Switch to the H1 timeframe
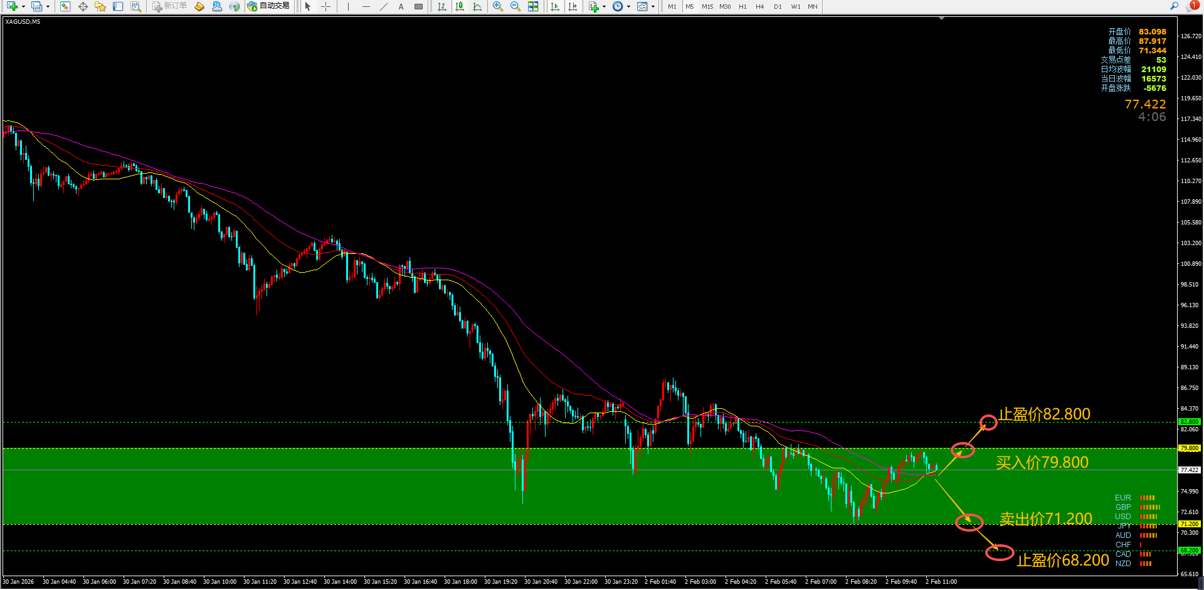The height and width of the screenshot is (590, 1204). point(742,6)
